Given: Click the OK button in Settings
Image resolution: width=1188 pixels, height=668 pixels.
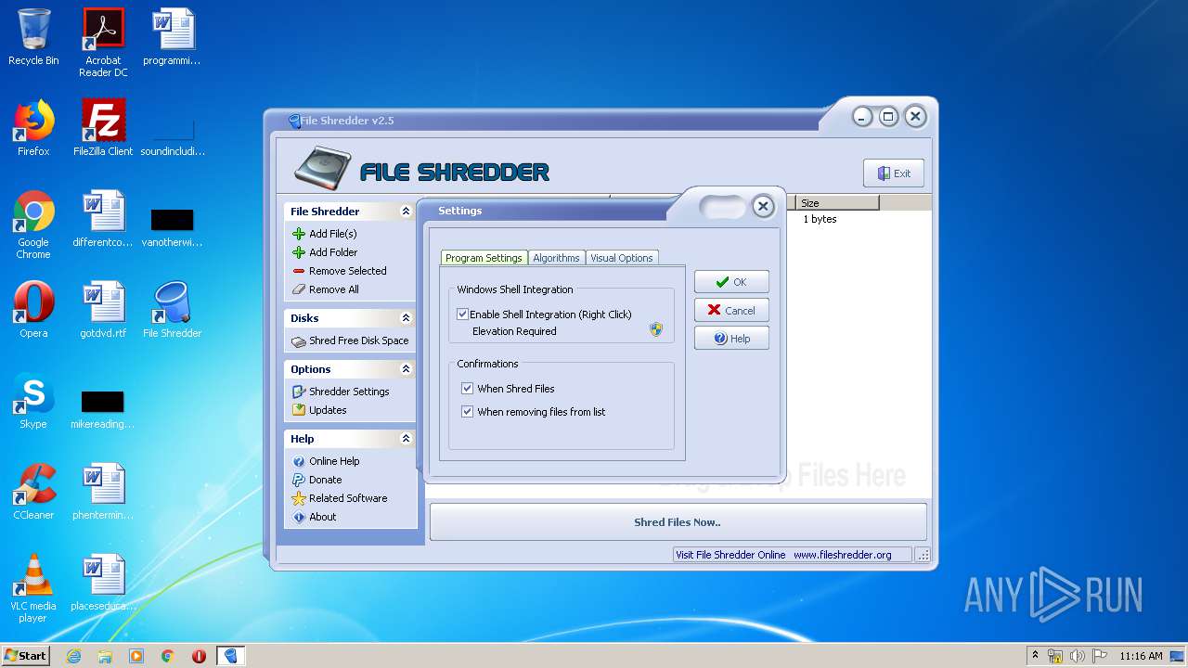Looking at the screenshot, I should [x=731, y=282].
